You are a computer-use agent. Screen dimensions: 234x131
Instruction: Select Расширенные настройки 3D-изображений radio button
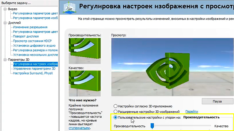pyautogui.click(x=115, y=112)
